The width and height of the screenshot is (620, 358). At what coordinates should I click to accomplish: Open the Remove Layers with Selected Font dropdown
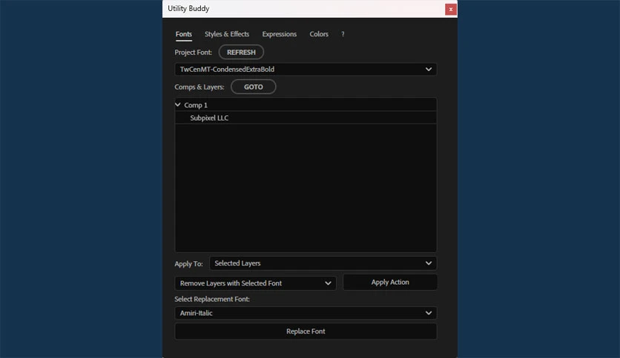point(255,283)
